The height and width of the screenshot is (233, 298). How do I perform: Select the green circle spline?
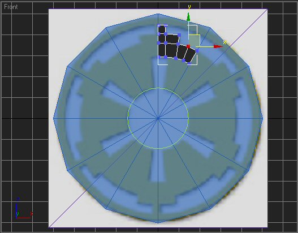(158, 118)
